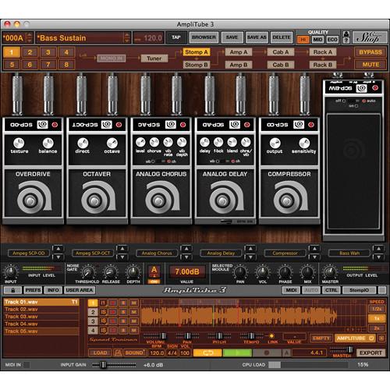Click the Overdrive balance knob
The height and width of the screenshot is (390, 390).
(48, 143)
